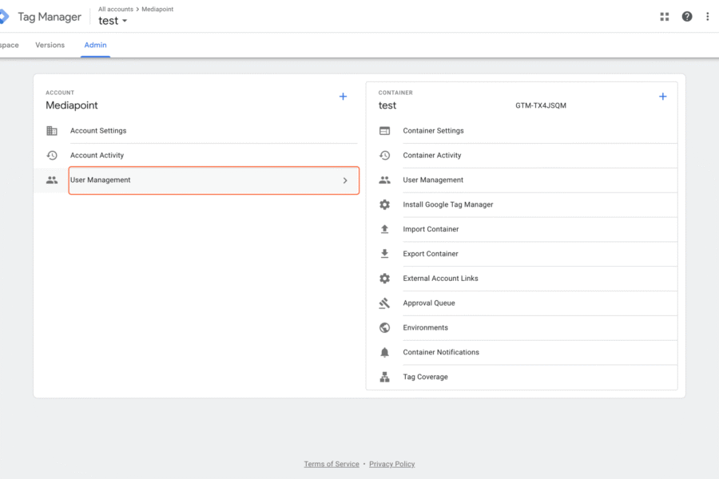Click the chevron on account User Management

[x=345, y=180]
